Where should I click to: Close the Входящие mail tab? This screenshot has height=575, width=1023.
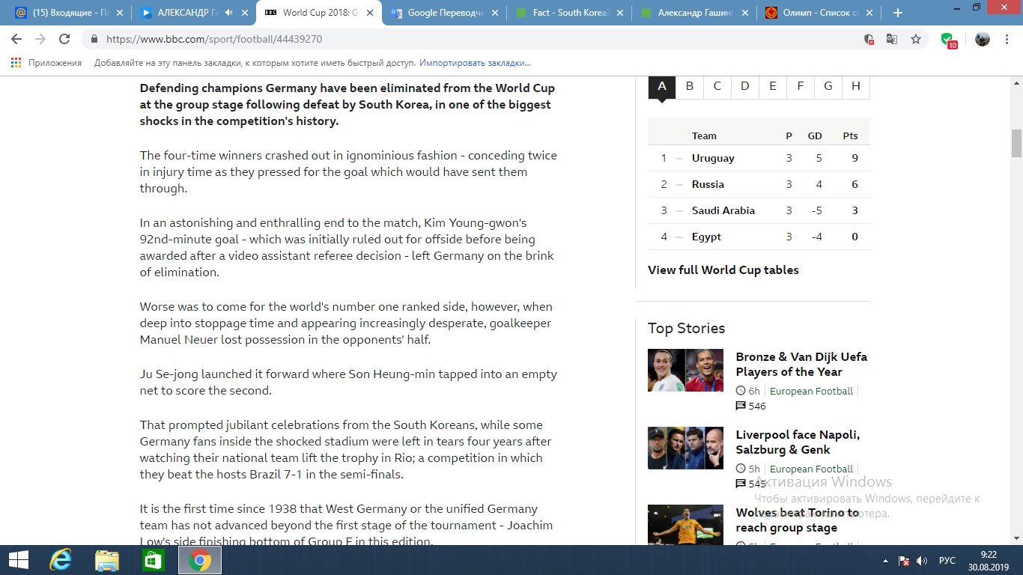pyautogui.click(x=119, y=13)
